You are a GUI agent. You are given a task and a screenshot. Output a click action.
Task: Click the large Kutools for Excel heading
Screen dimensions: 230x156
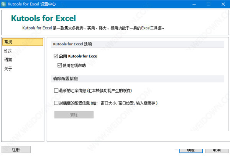pos(43,18)
